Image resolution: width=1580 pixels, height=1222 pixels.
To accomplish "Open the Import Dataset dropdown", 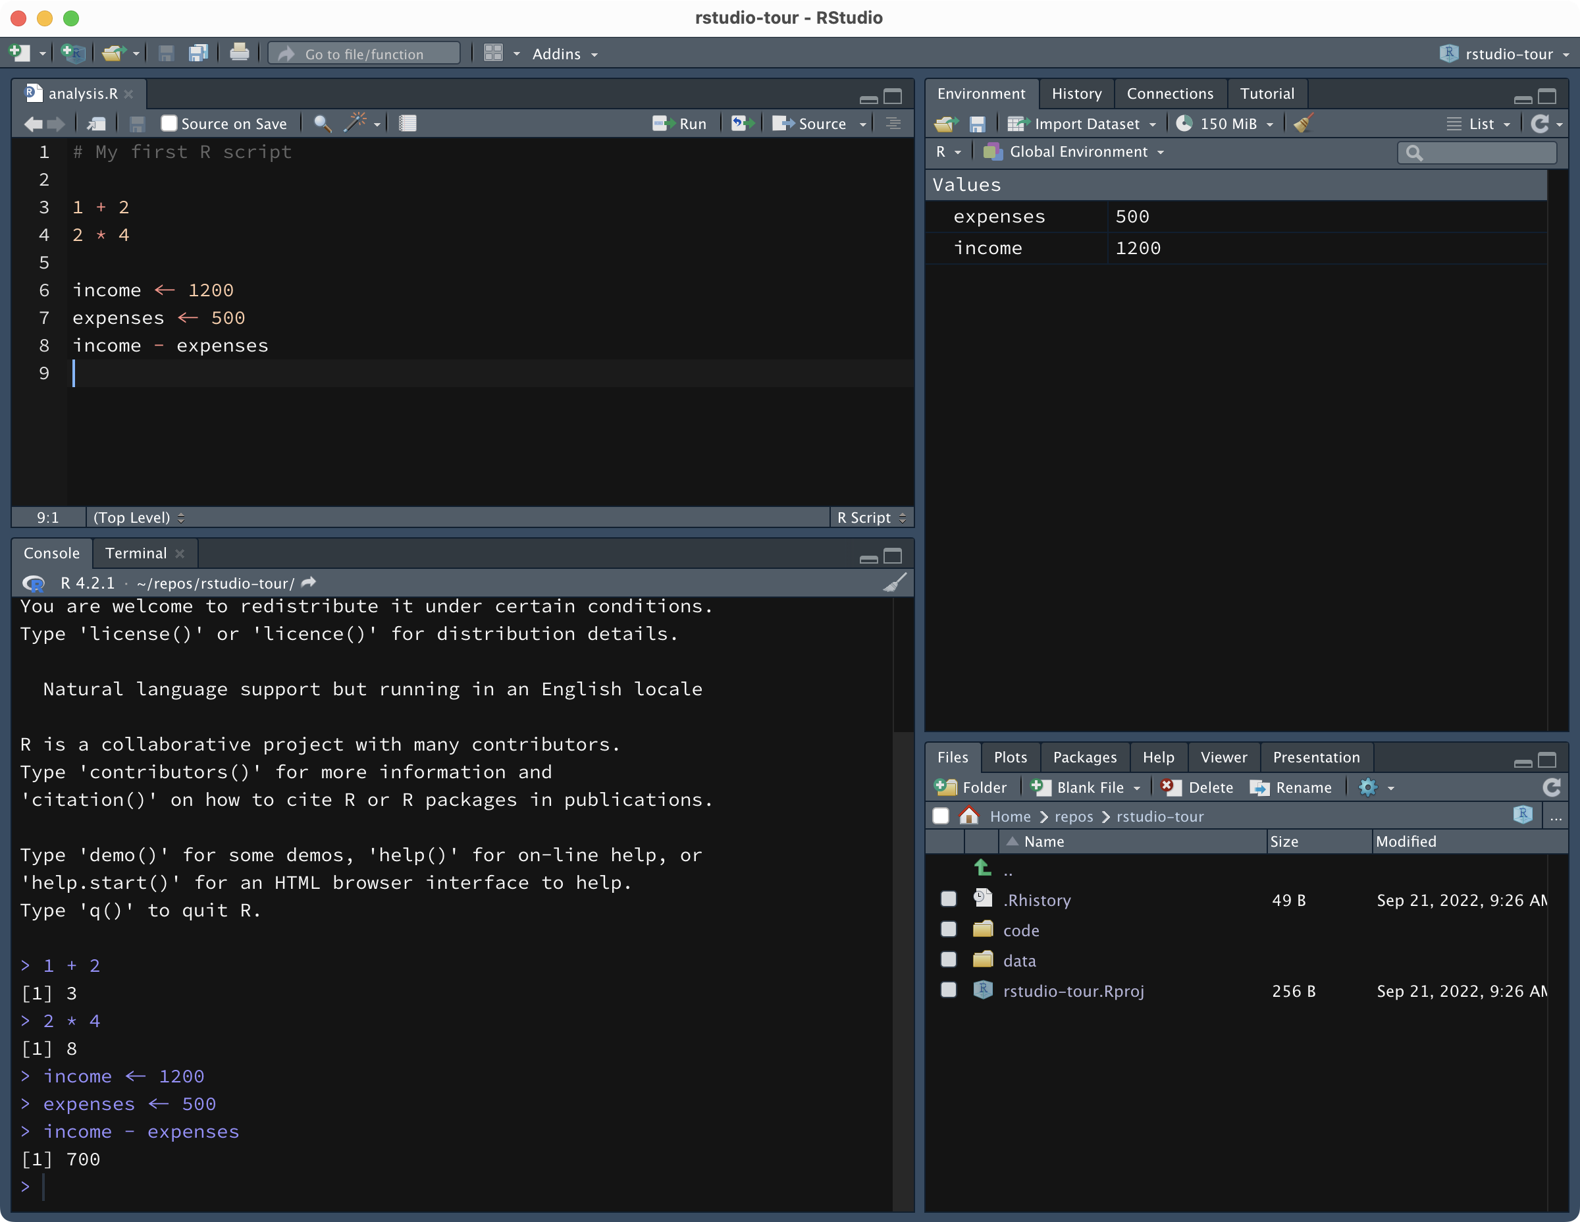I will tap(1082, 124).
